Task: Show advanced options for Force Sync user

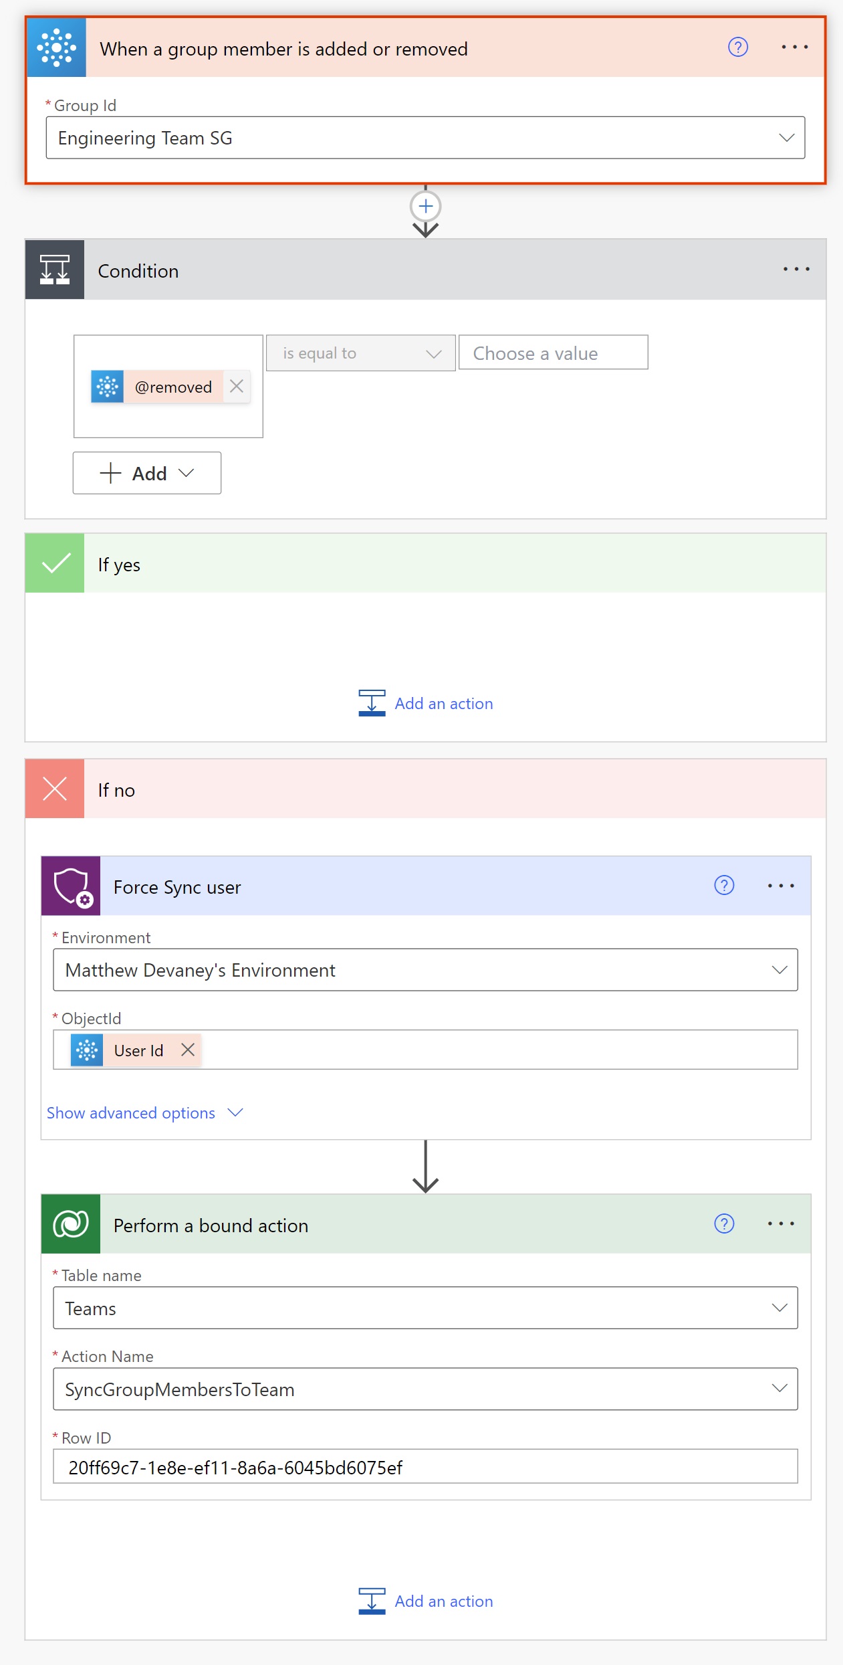Action: point(144,1113)
